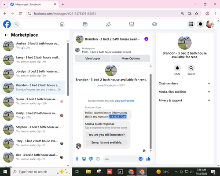Click the listing thumbnail in chat header
Image resolution: width=220 pixels, height=176 pixels.
[77, 50]
